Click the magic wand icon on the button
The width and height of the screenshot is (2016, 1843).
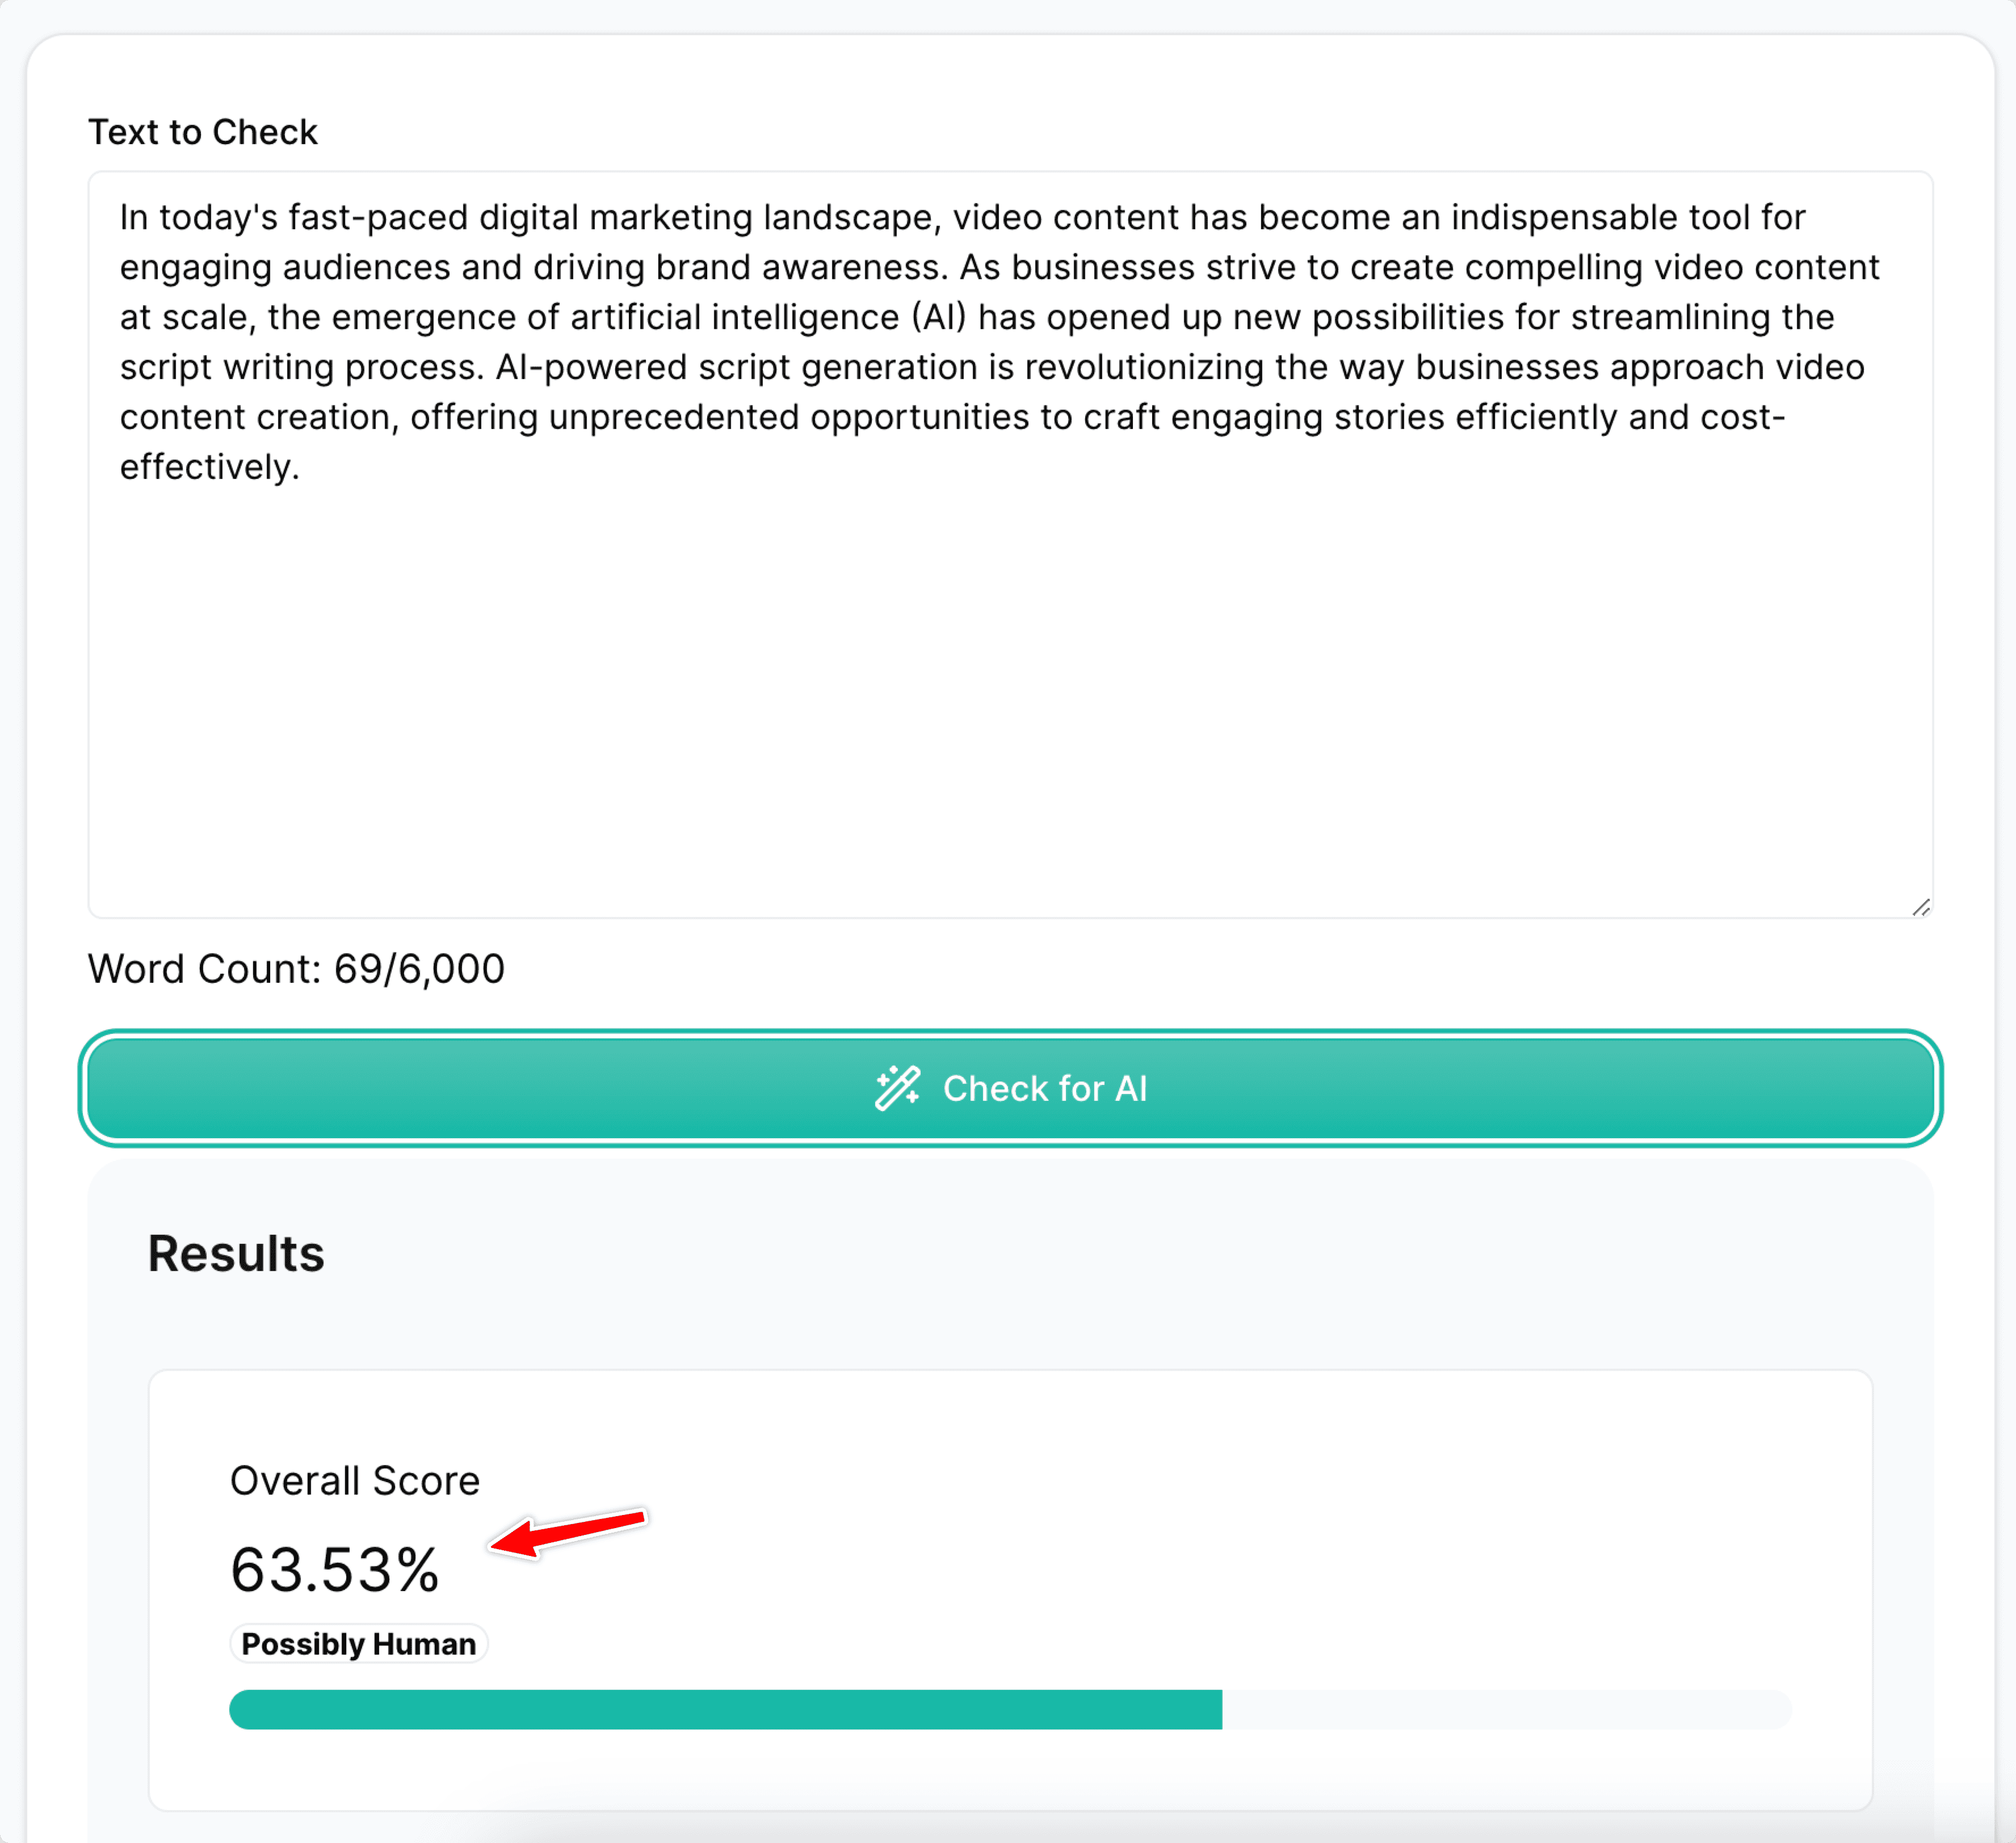(x=897, y=1088)
